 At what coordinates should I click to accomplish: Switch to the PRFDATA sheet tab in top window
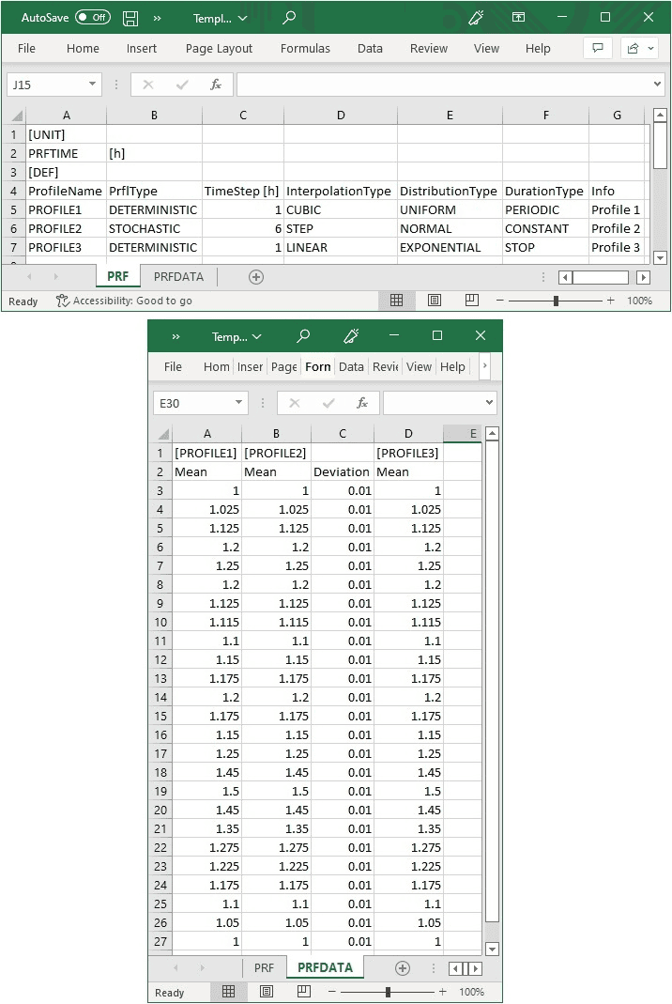178,277
